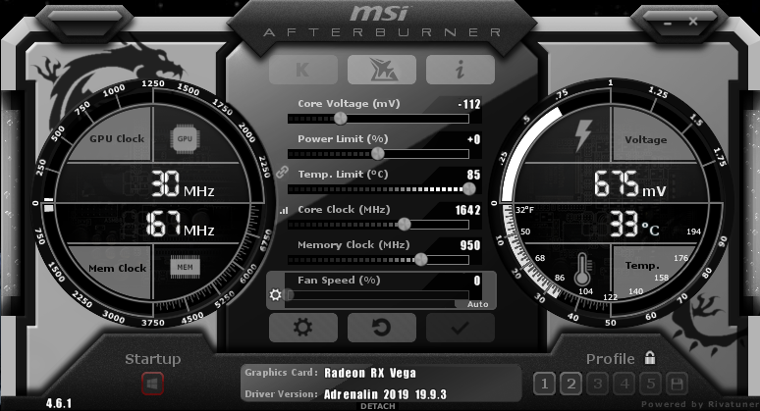The width and height of the screenshot is (760, 411).
Task: Click the Power Limit value +0
Action: (474, 139)
